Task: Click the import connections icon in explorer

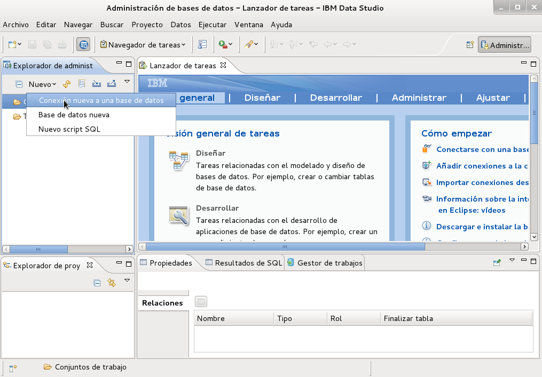Action: [97, 84]
